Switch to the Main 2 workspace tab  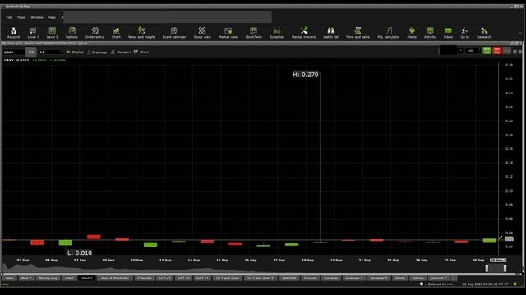26,279
